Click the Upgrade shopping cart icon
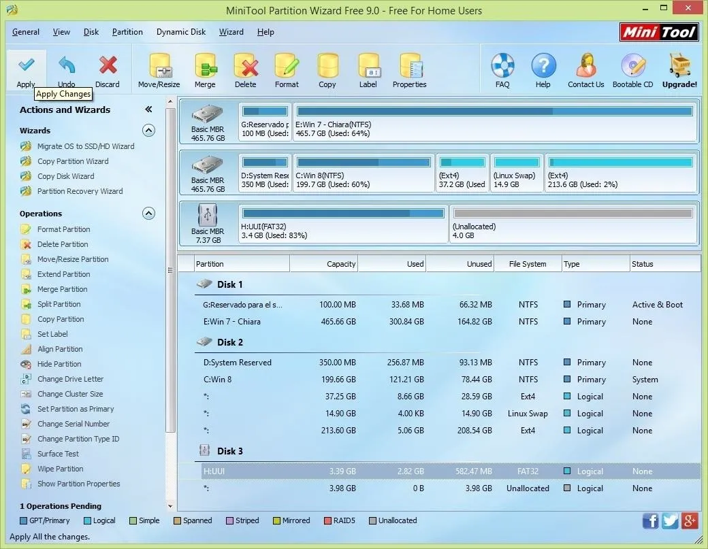The height and width of the screenshot is (549, 708). click(679, 65)
